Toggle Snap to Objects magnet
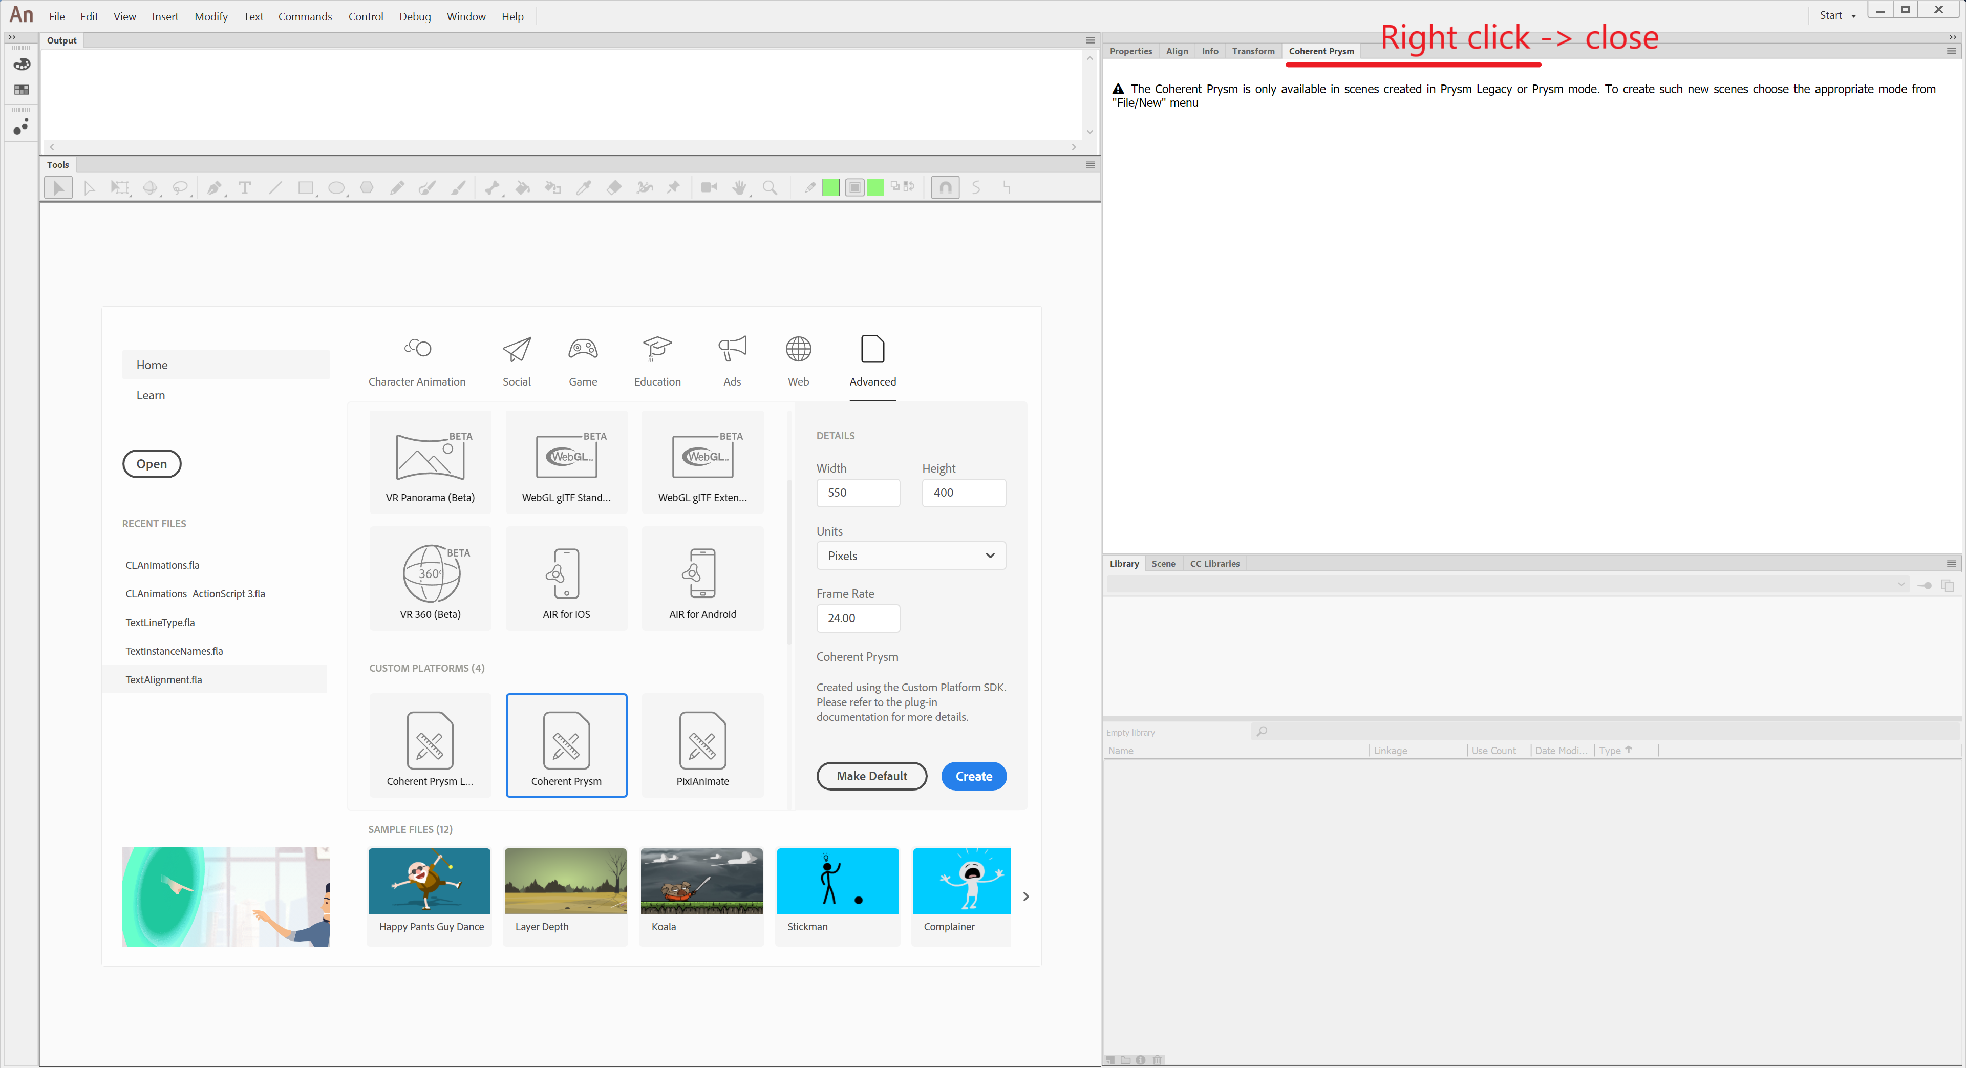Viewport: 1966px width, 1068px height. [x=945, y=188]
